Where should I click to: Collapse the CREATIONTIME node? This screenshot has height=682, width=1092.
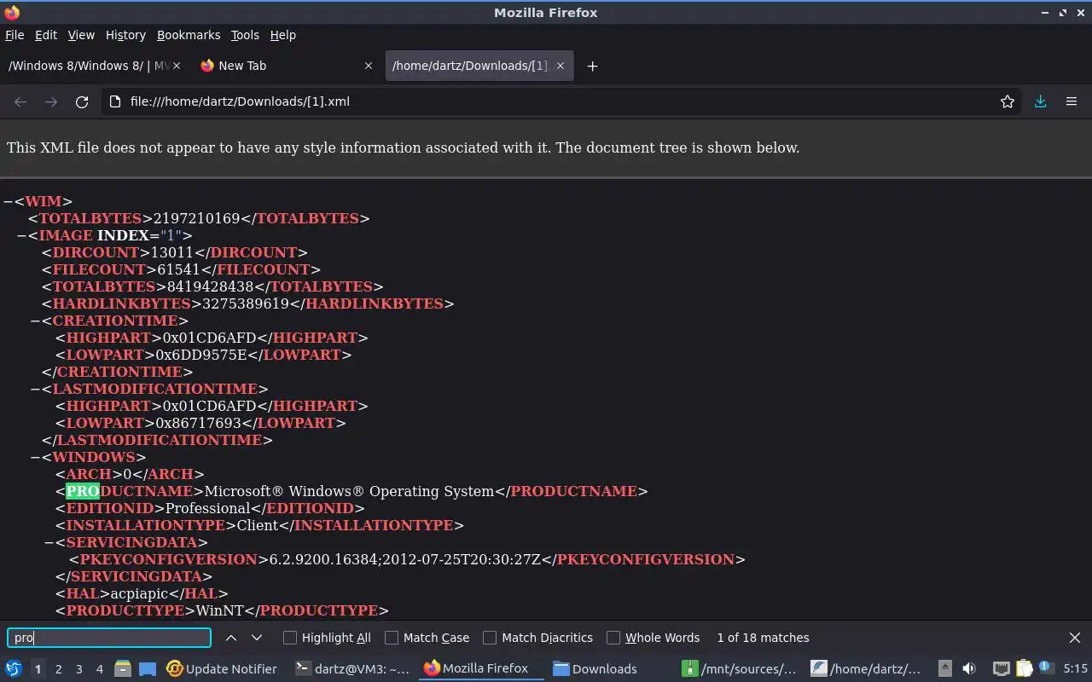[x=35, y=321]
